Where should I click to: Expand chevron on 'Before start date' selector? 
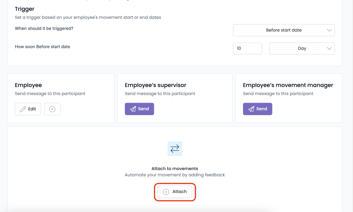329,30
